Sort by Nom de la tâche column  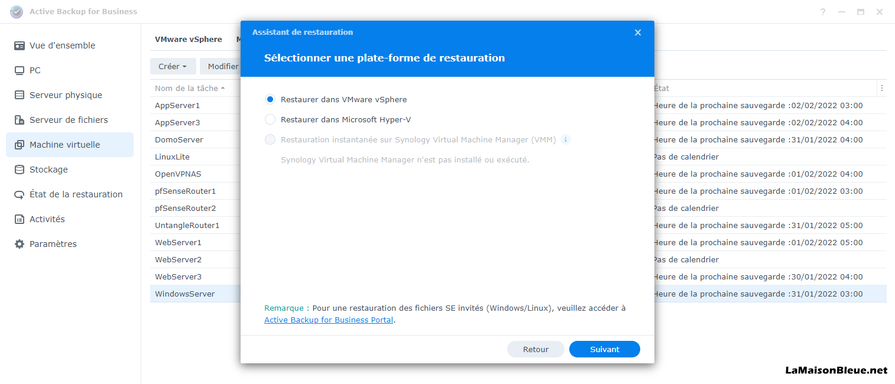[x=190, y=89]
